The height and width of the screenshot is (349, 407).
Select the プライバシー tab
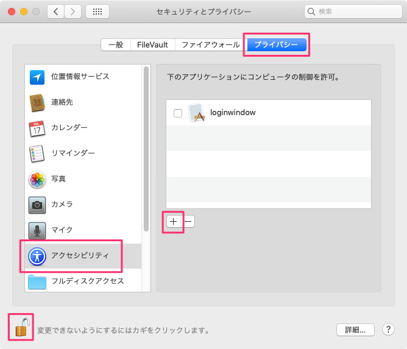276,44
